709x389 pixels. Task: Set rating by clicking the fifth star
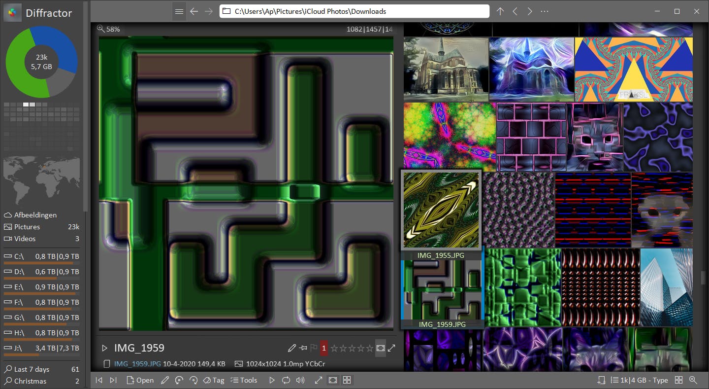(x=370, y=348)
